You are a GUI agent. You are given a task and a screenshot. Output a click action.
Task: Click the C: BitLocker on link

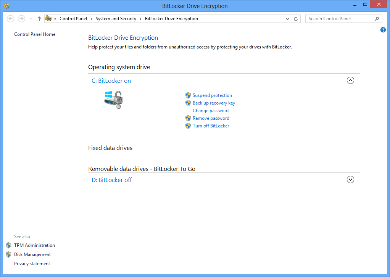111,81
